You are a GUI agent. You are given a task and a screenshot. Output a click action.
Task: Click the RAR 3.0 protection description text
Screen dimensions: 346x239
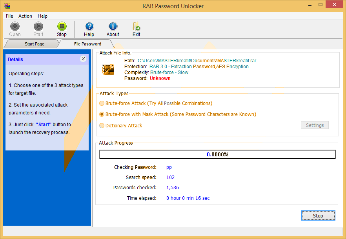click(199, 67)
